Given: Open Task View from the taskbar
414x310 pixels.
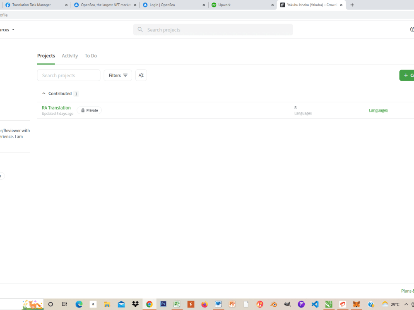Looking at the screenshot, I should [x=64, y=304].
